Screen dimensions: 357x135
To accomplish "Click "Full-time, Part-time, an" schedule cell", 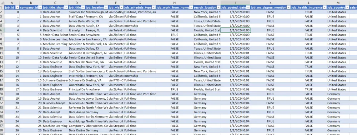I will (x=140, y=12).
